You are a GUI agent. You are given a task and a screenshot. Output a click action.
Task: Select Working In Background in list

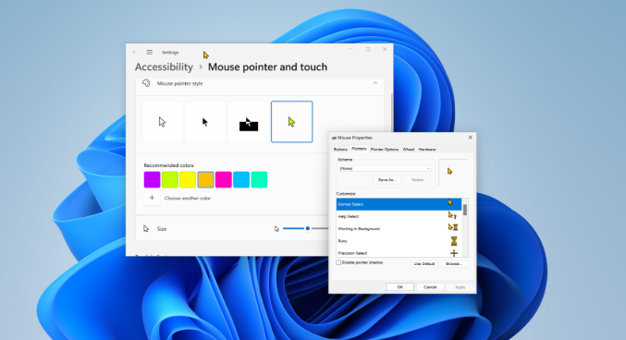[x=399, y=228]
